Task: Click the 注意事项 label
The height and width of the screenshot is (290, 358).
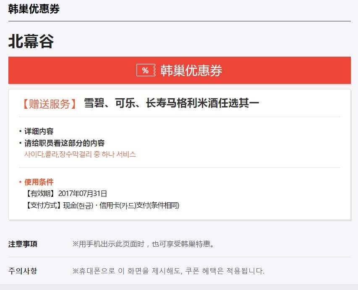Action: tap(23, 244)
